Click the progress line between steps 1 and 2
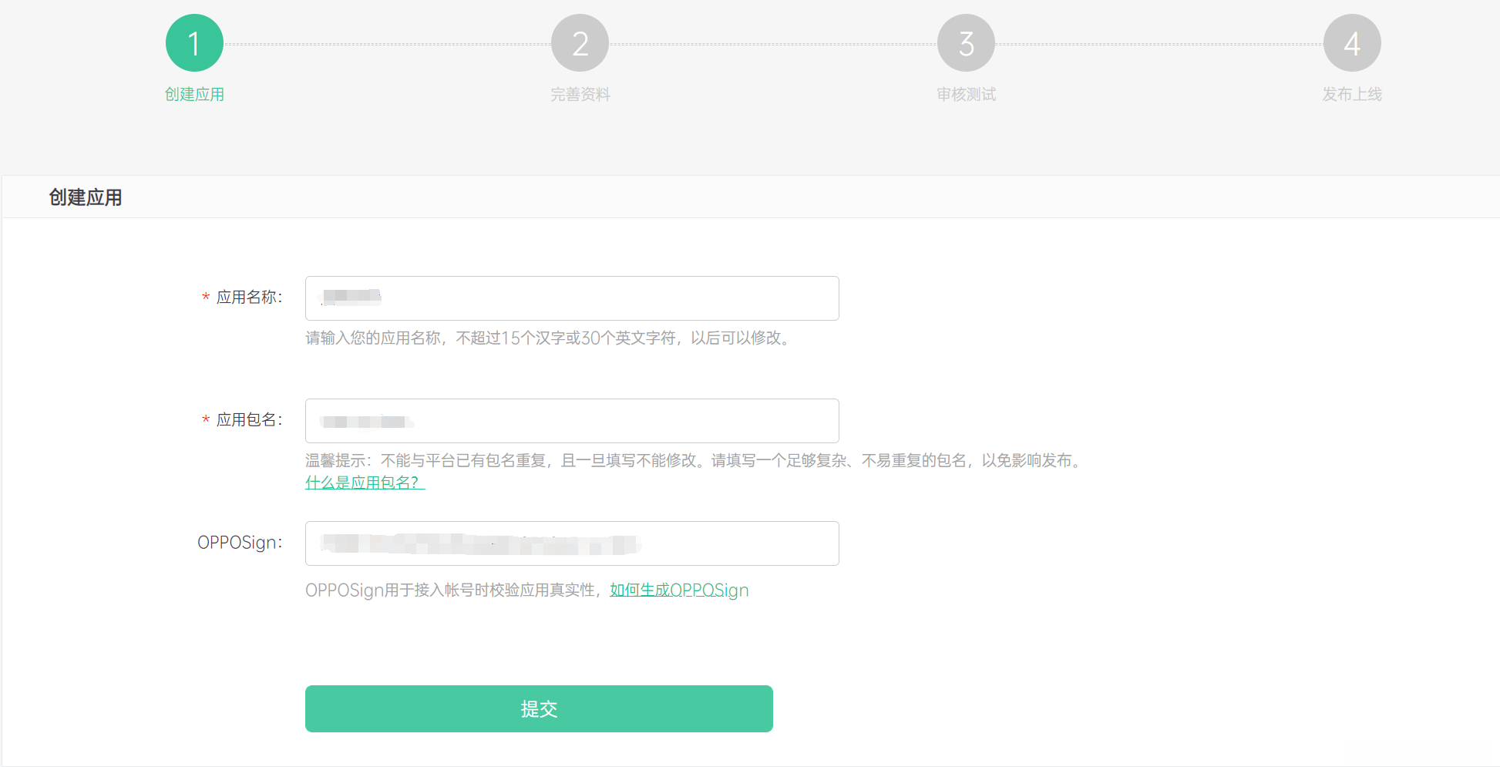The height and width of the screenshot is (767, 1500). click(x=385, y=42)
